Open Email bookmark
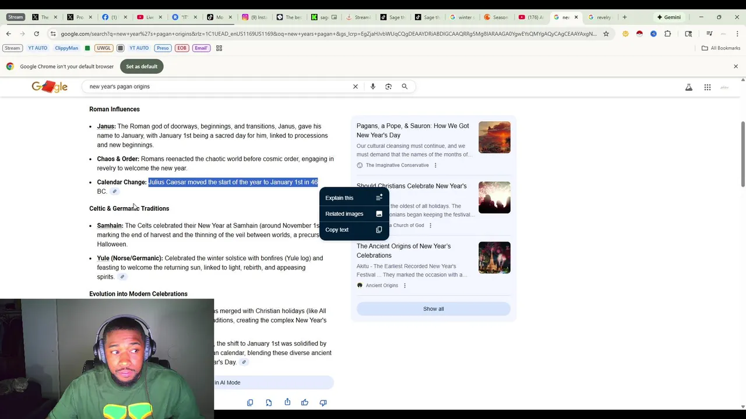Image resolution: width=746 pixels, height=419 pixels. (201, 48)
